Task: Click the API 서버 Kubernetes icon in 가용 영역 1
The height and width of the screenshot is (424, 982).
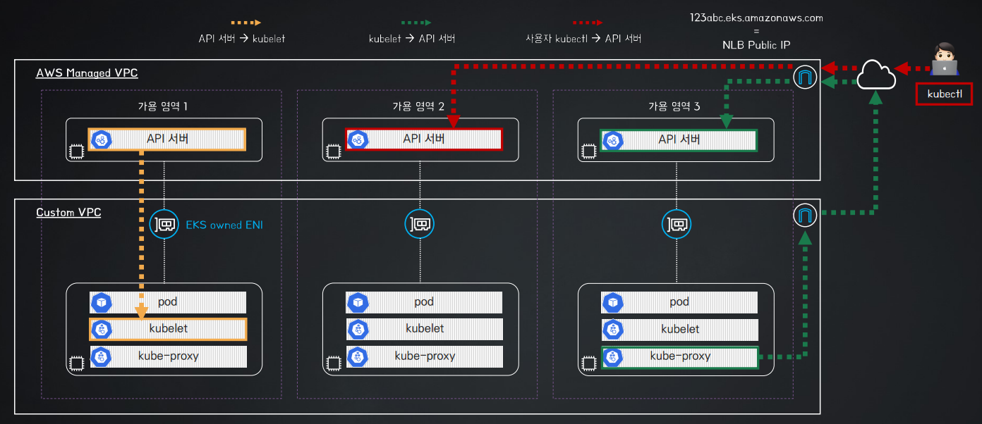Action: pyautogui.click(x=102, y=139)
